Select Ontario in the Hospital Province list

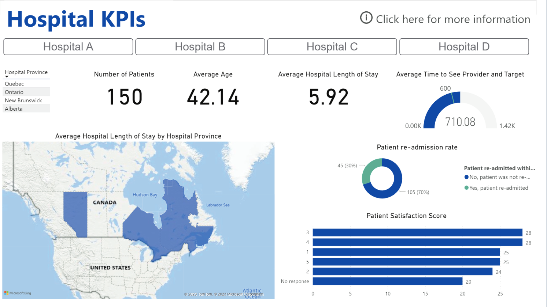[14, 92]
